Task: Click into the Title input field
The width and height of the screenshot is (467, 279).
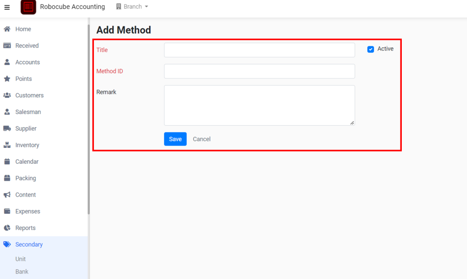Action: click(259, 50)
